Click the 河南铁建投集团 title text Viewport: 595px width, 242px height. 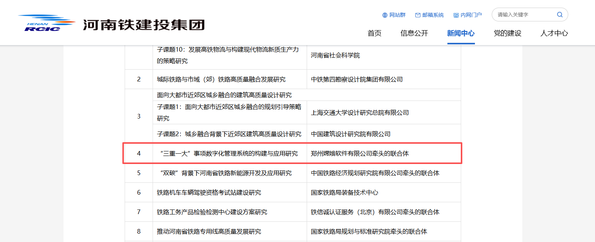pos(144,24)
